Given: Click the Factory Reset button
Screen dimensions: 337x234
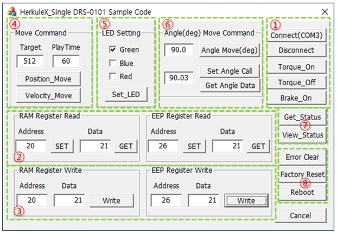Looking at the screenshot, I should pyautogui.click(x=302, y=174).
